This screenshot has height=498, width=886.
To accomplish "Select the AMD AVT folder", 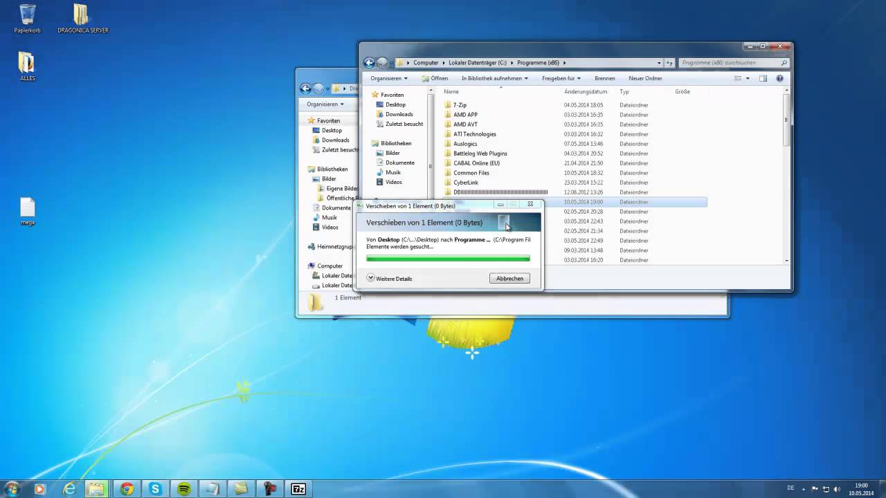I will click(465, 124).
